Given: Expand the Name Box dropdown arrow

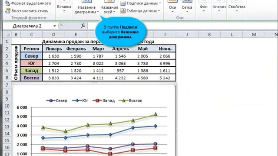Looking at the screenshot, I should tap(55, 26).
